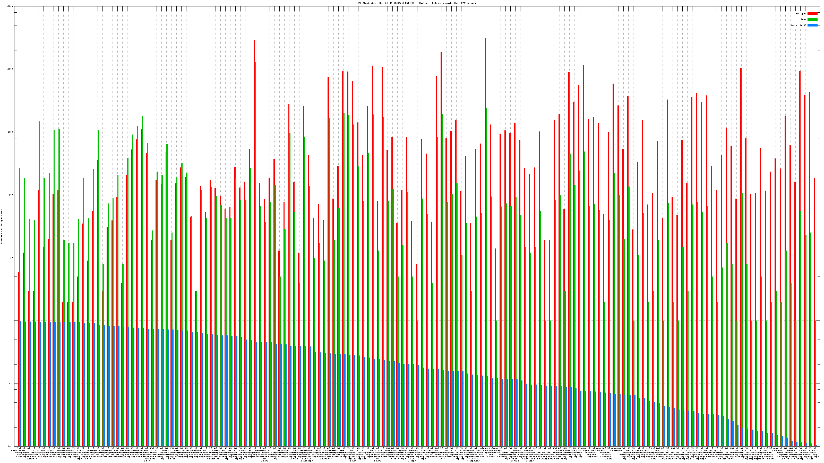824x463 pixels.
Task: Click the 100000 y-axis tick label
Action: point(9,6)
